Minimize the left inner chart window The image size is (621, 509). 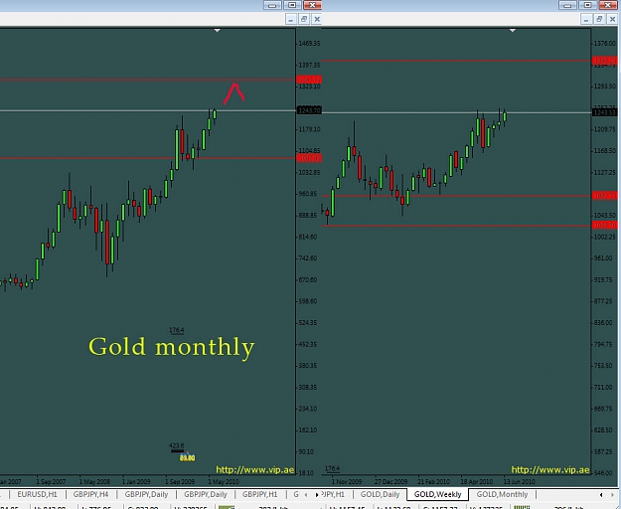pos(291,19)
